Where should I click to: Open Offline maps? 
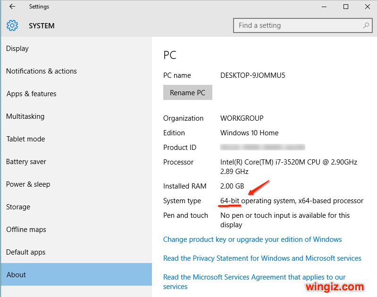coord(76,230)
